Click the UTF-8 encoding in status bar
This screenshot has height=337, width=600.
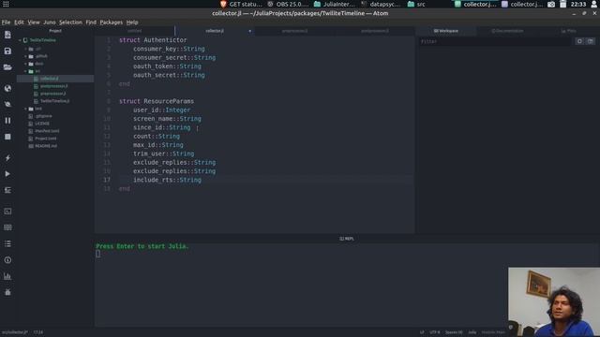(x=435, y=332)
